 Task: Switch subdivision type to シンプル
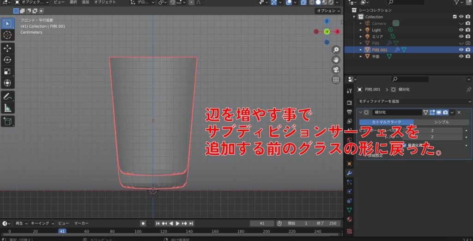point(441,122)
